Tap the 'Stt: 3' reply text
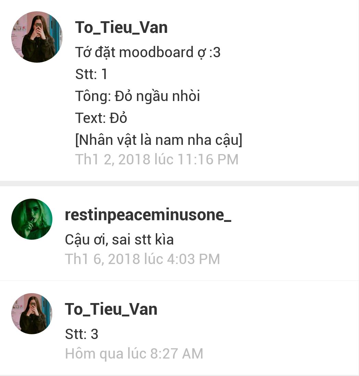 tap(82, 334)
